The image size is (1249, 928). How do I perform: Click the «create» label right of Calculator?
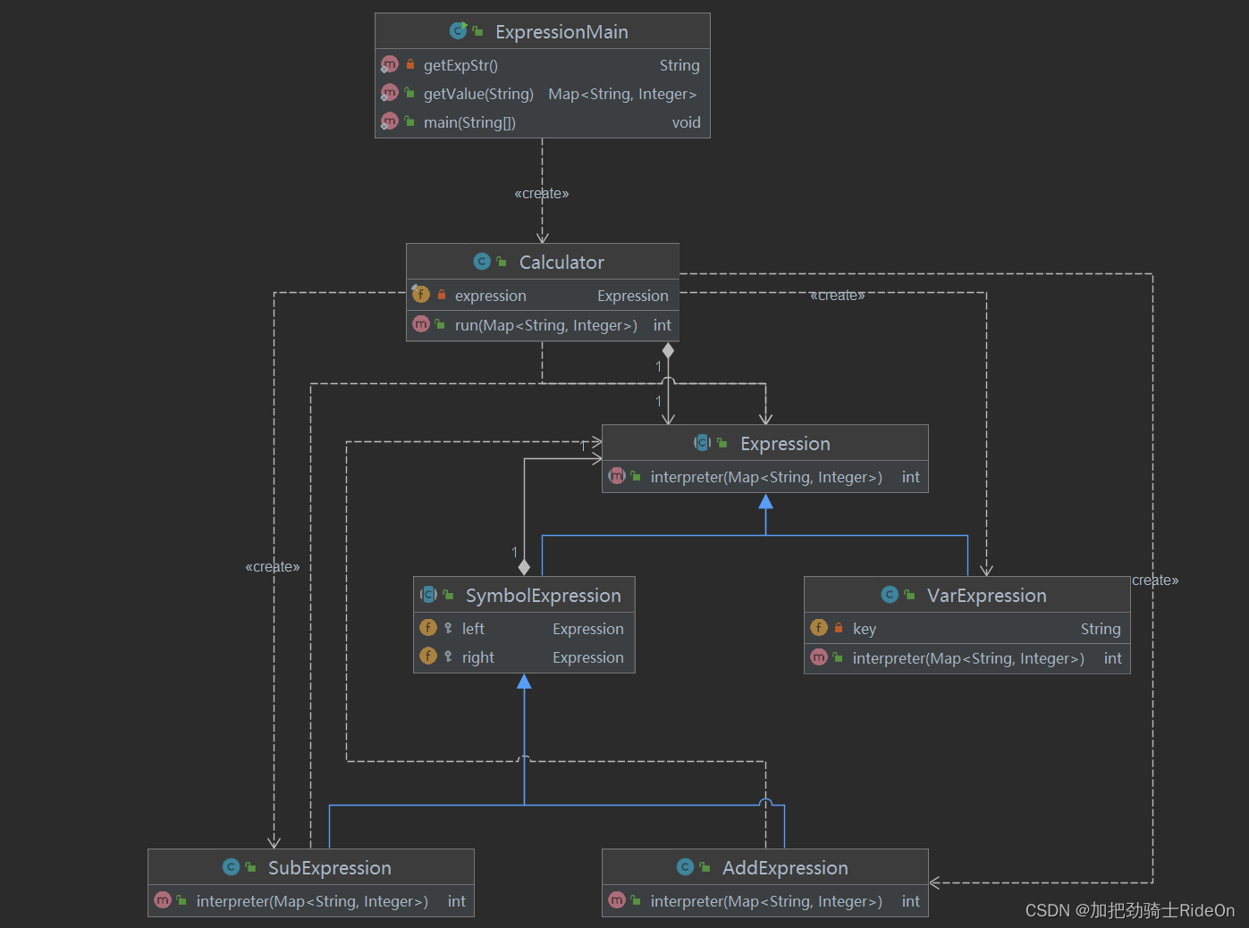838,295
